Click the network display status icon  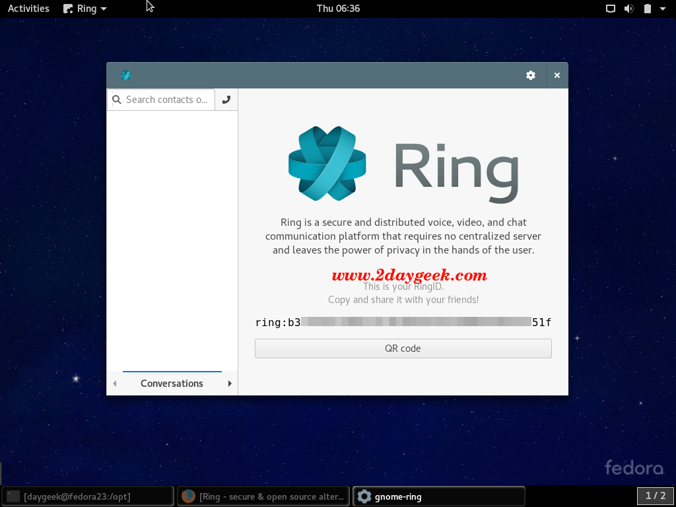pos(611,9)
